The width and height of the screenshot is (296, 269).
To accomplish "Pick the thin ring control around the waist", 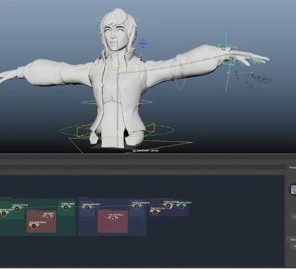I will (x=117, y=102).
